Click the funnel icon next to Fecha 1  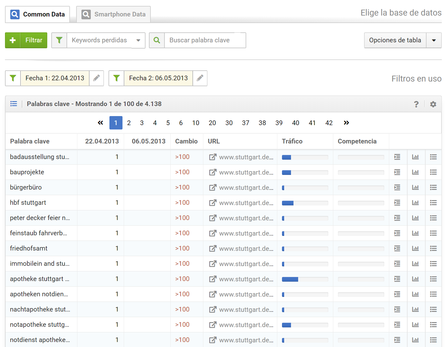(x=13, y=78)
